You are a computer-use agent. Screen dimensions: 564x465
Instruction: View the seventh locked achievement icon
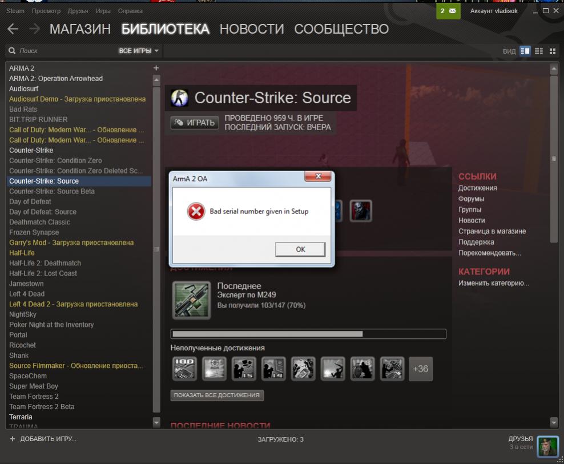(x=362, y=369)
